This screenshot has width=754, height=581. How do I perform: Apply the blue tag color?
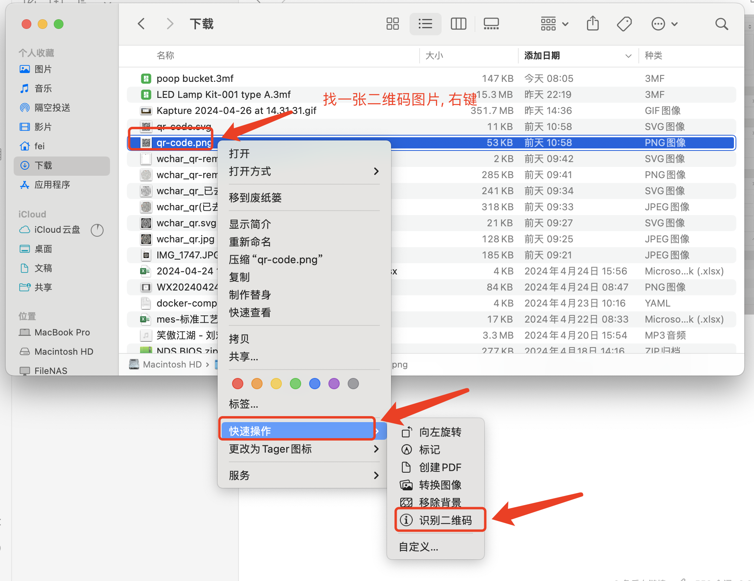[x=315, y=384]
